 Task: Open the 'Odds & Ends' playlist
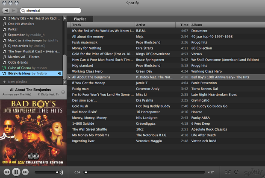click(x=31, y=62)
